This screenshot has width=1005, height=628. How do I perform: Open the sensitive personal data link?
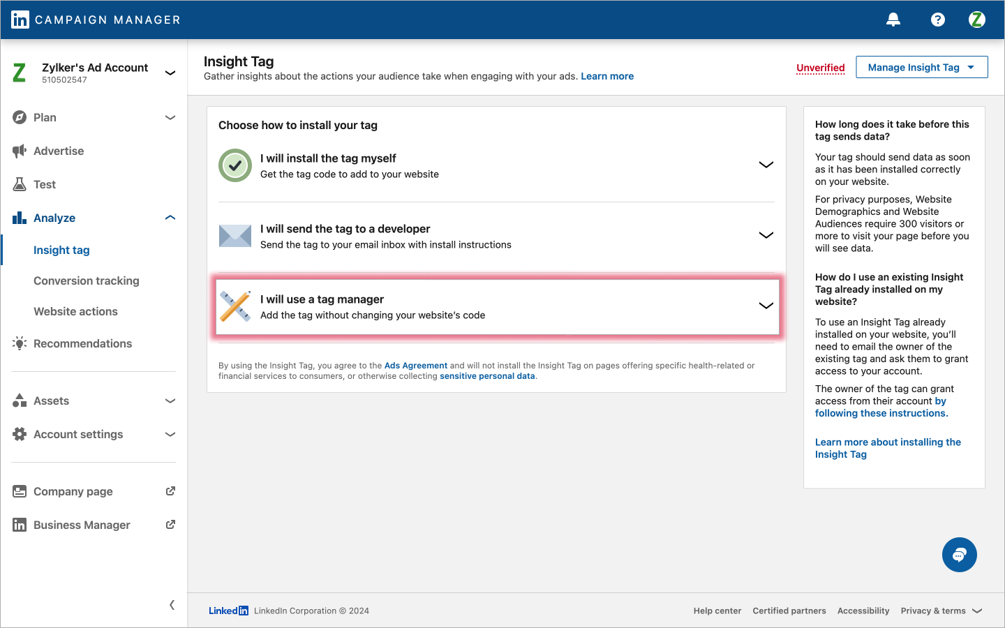pos(487,376)
